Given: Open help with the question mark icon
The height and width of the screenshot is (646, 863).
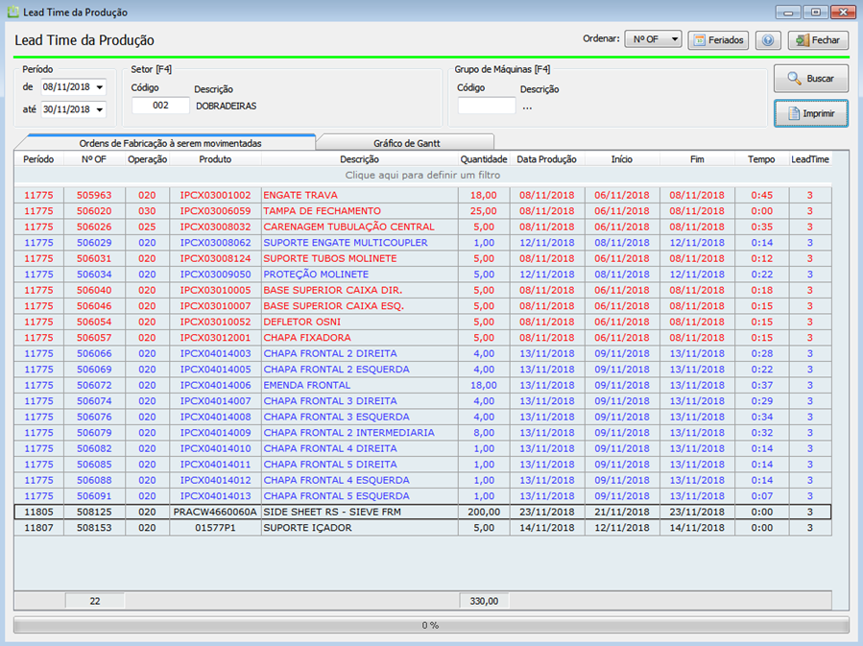Looking at the screenshot, I should pos(768,40).
